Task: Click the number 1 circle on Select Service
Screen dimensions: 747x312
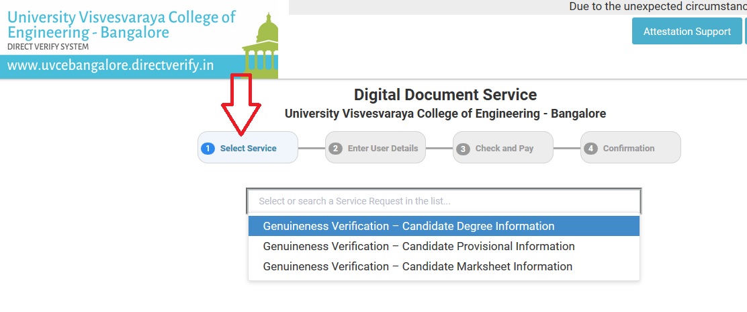Action: (208, 149)
